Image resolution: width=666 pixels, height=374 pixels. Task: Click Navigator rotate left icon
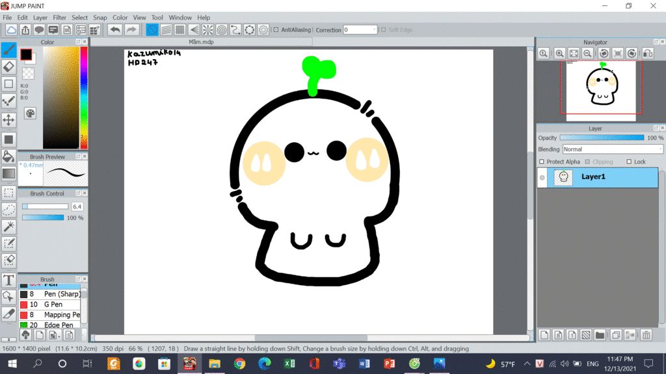(604, 53)
